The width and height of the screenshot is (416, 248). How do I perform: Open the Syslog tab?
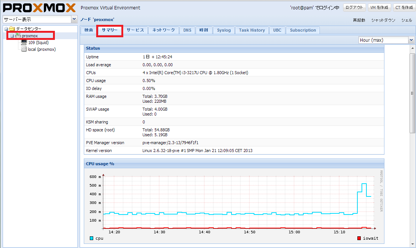point(224,30)
